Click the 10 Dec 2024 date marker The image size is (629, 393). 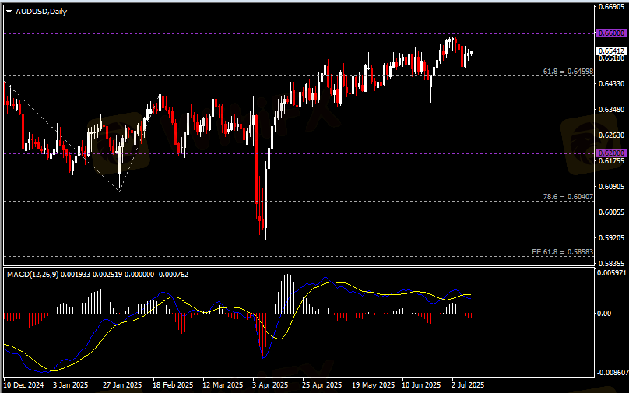[x=25, y=384]
